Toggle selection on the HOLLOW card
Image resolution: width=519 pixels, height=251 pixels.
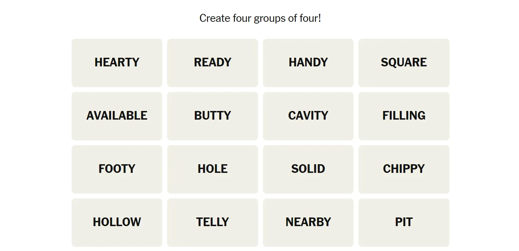coord(117,223)
